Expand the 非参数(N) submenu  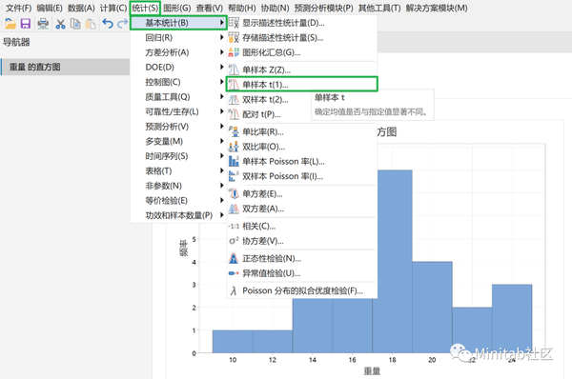point(179,186)
